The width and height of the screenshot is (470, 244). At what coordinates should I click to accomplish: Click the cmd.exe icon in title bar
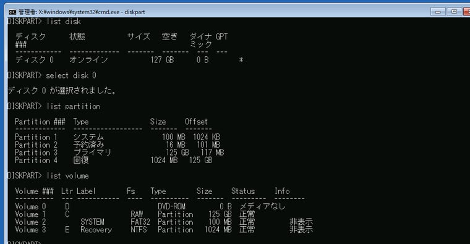[x=12, y=12]
